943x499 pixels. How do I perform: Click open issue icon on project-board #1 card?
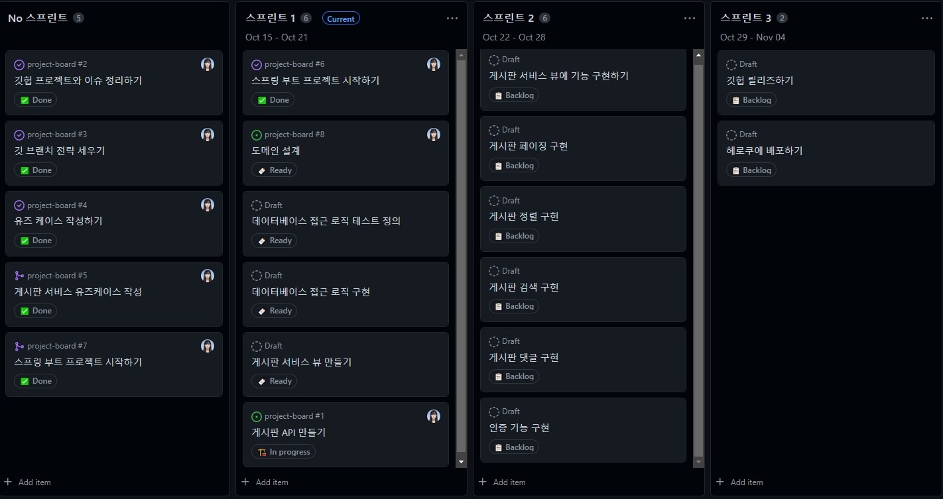pyautogui.click(x=257, y=417)
